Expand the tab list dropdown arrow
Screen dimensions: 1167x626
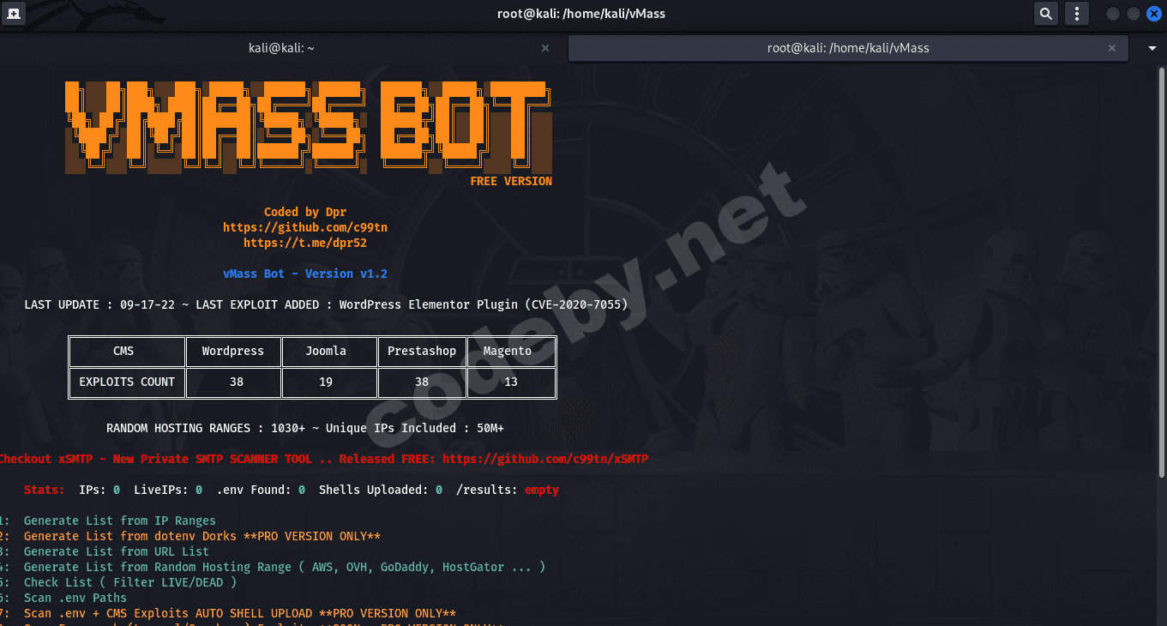coord(1152,49)
